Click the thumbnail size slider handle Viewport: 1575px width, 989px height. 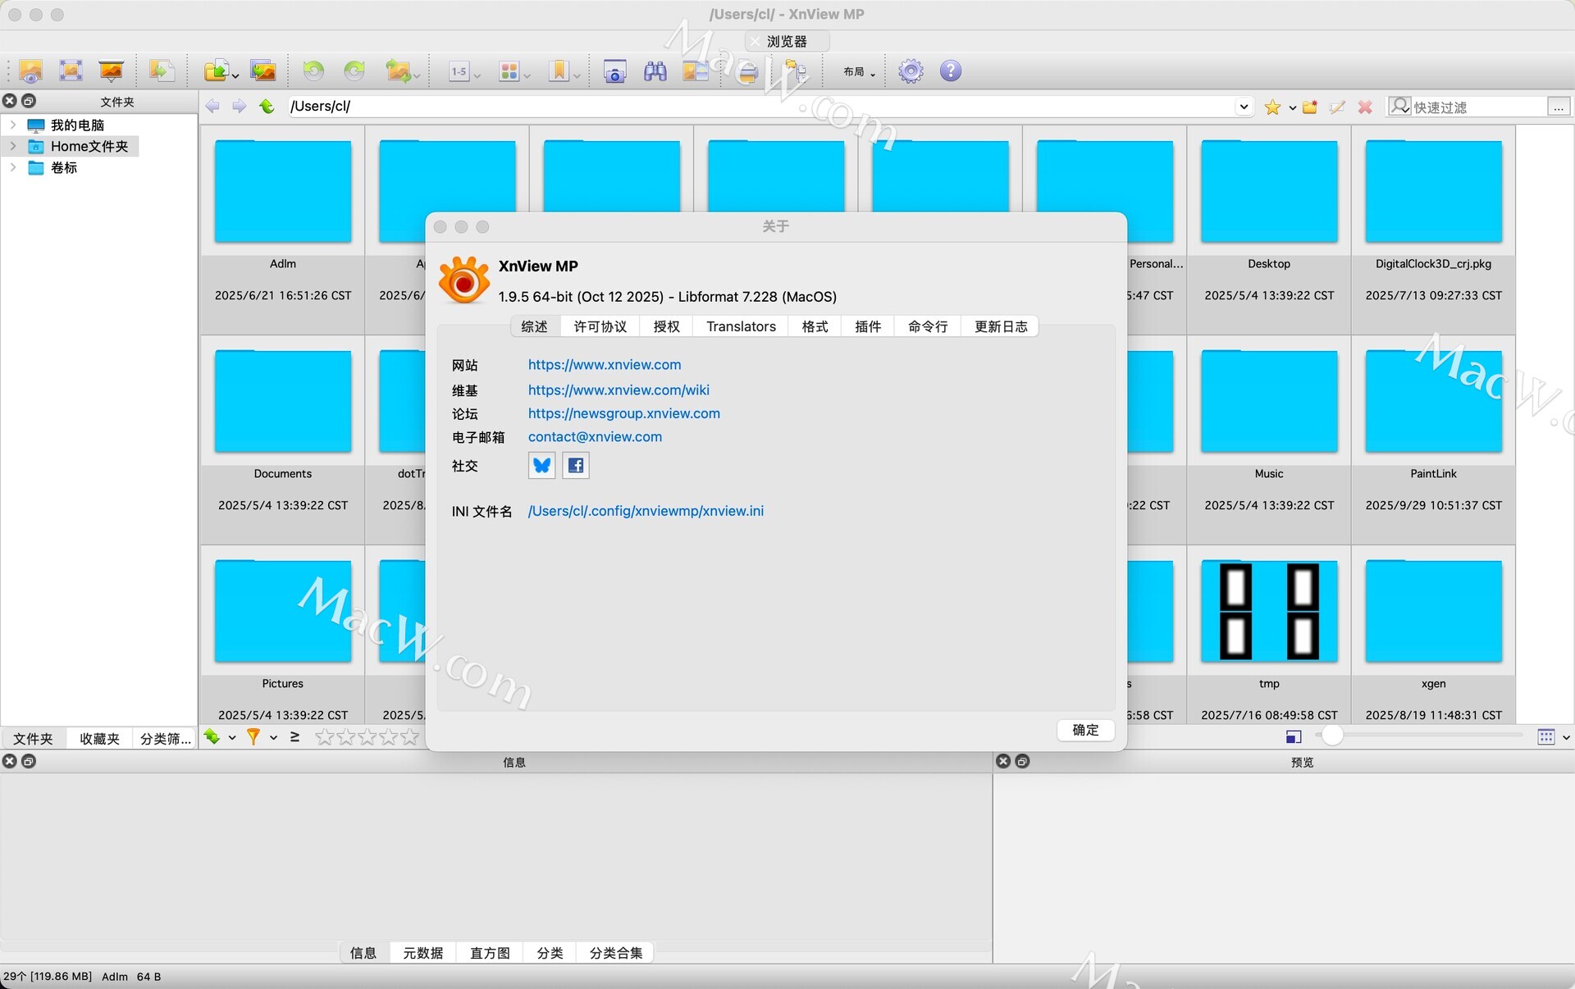[x=1332, y=736]
